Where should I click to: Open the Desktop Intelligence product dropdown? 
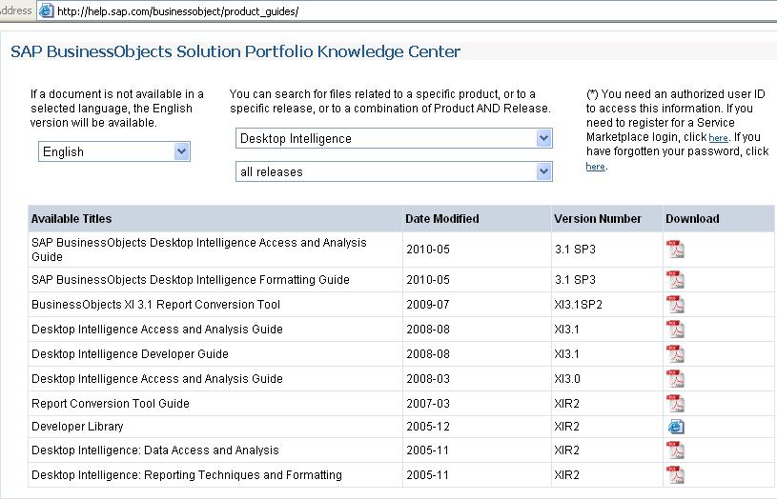pos(394,138)
